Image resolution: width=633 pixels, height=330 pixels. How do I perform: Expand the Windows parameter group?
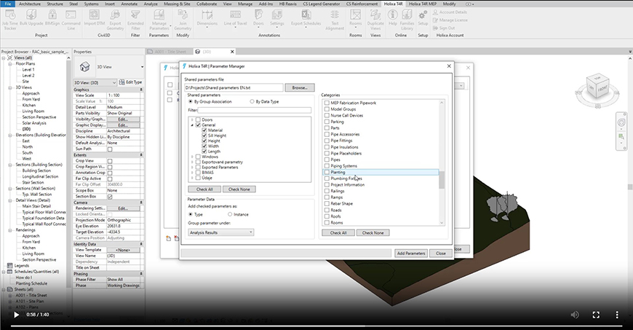(x=192, y=157)
